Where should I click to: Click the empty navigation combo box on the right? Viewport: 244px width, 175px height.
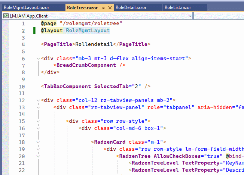(x=219, y=16)
